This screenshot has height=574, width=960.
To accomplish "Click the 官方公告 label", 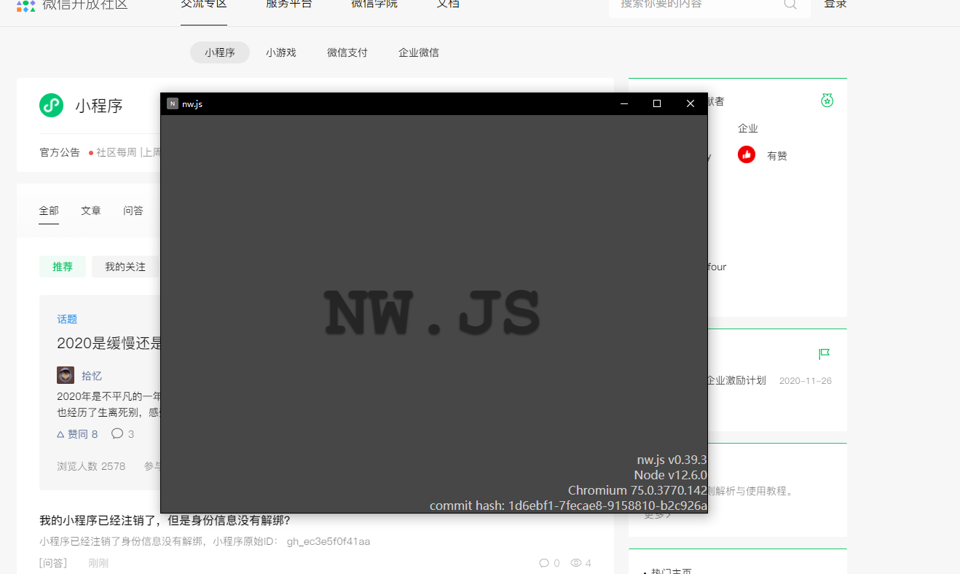I will tap(60, 152).
